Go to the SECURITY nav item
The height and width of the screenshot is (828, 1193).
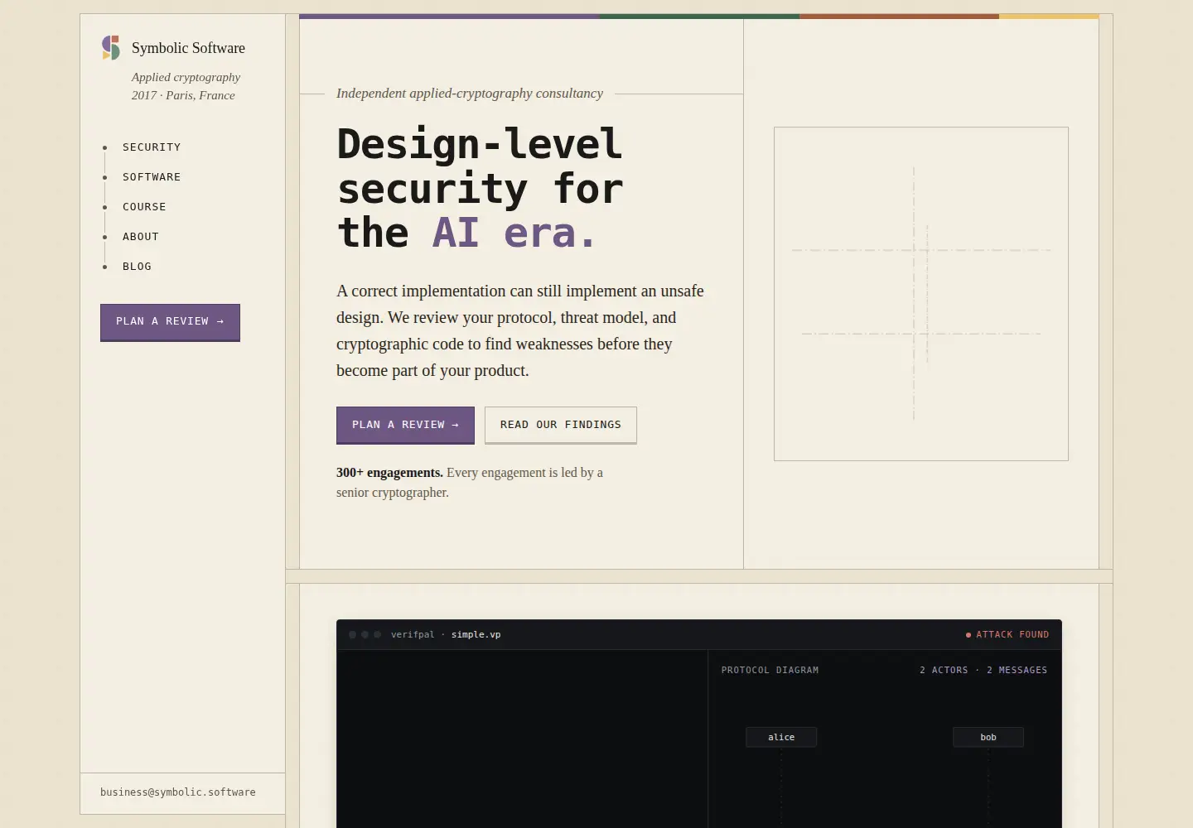[152, 147]
